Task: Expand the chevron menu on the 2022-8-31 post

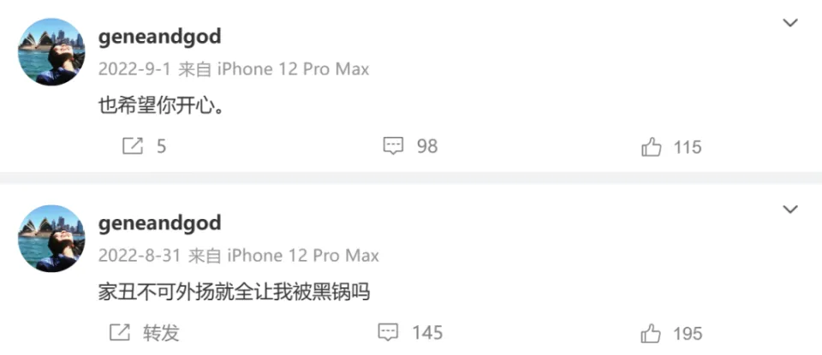Action: tap(790, 210)
